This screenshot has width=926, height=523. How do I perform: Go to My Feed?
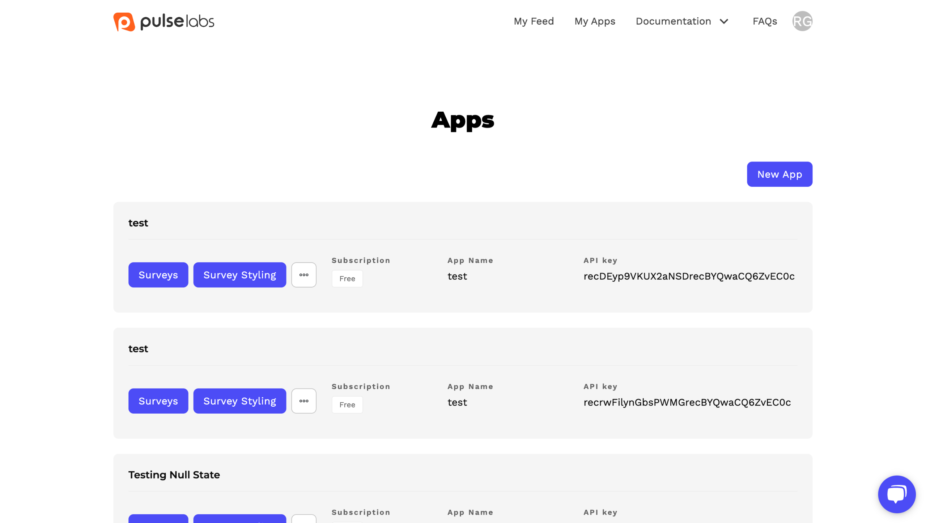click(534, 21)
